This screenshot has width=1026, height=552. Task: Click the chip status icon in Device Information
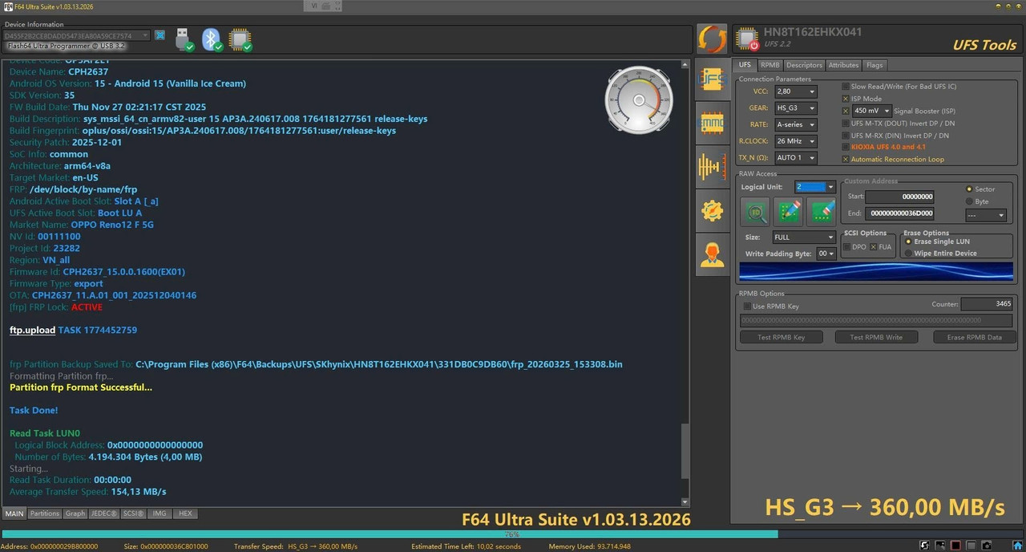tap(240, 39)
